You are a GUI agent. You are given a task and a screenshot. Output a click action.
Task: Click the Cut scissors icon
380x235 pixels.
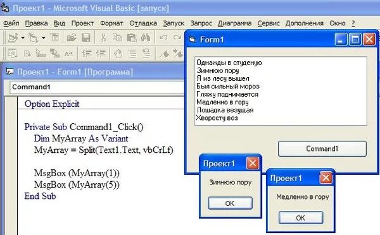click(103, 38)
